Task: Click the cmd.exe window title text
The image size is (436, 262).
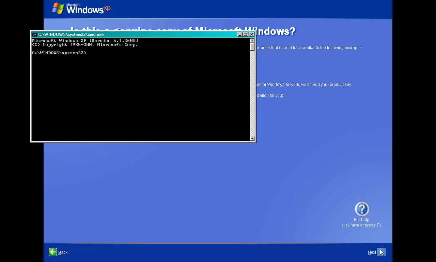Action: 71,34
